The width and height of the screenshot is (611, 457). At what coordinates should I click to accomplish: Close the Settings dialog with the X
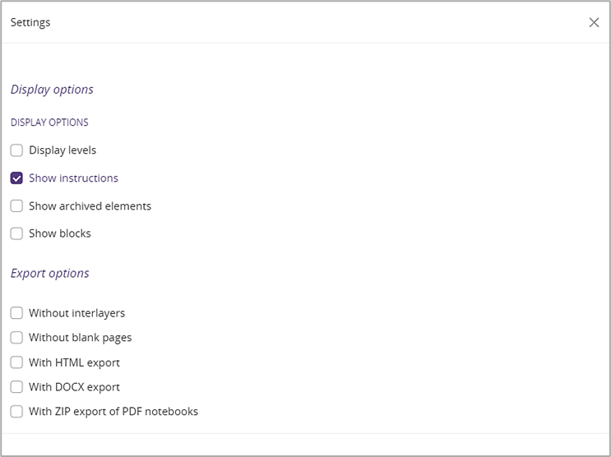click(x=594, y=23)
